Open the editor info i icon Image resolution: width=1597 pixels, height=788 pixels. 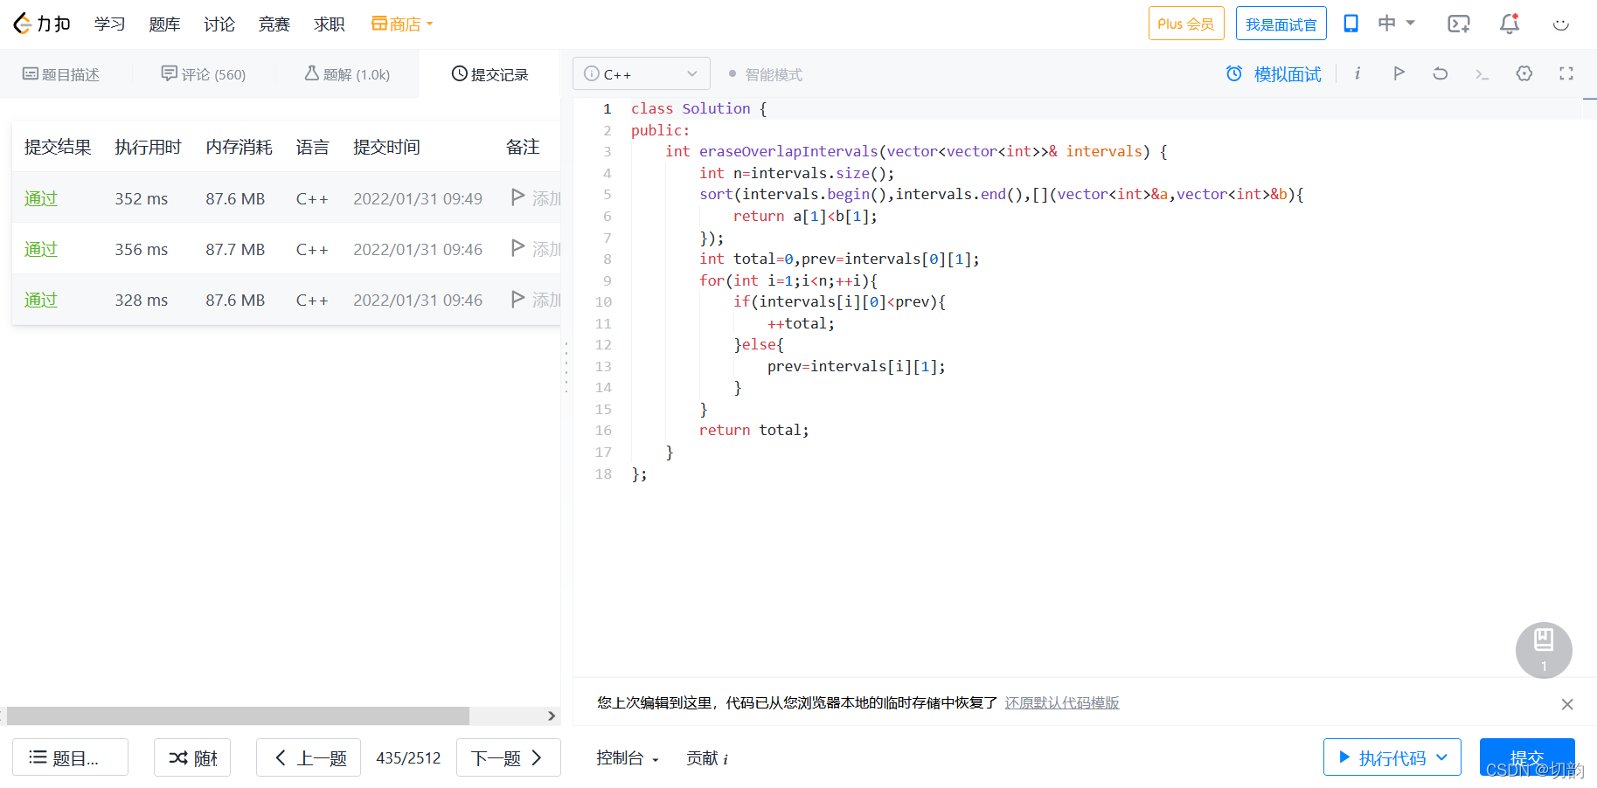pyautogui.click(x=1357, y=73)
